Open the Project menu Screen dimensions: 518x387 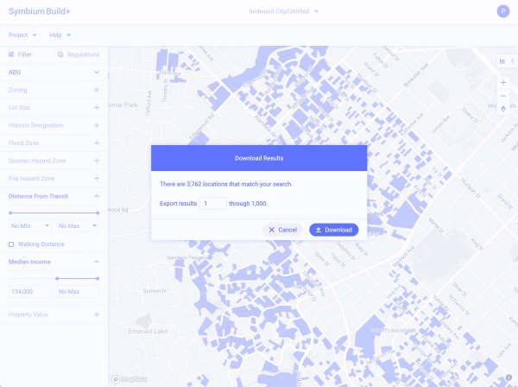pos(22,35)
